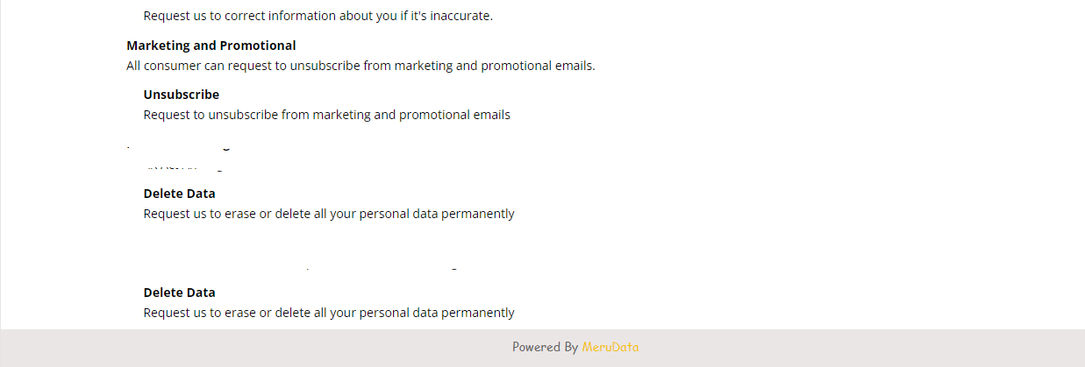The image size is (1085, 367).
Task: Open the MeruData link in footer
Action: click(610, 347)
